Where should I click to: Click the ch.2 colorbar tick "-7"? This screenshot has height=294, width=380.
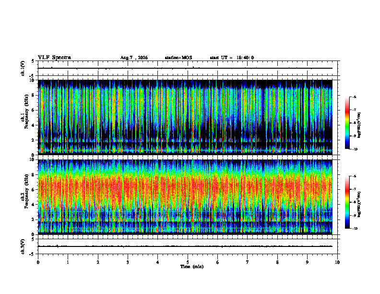354,189
